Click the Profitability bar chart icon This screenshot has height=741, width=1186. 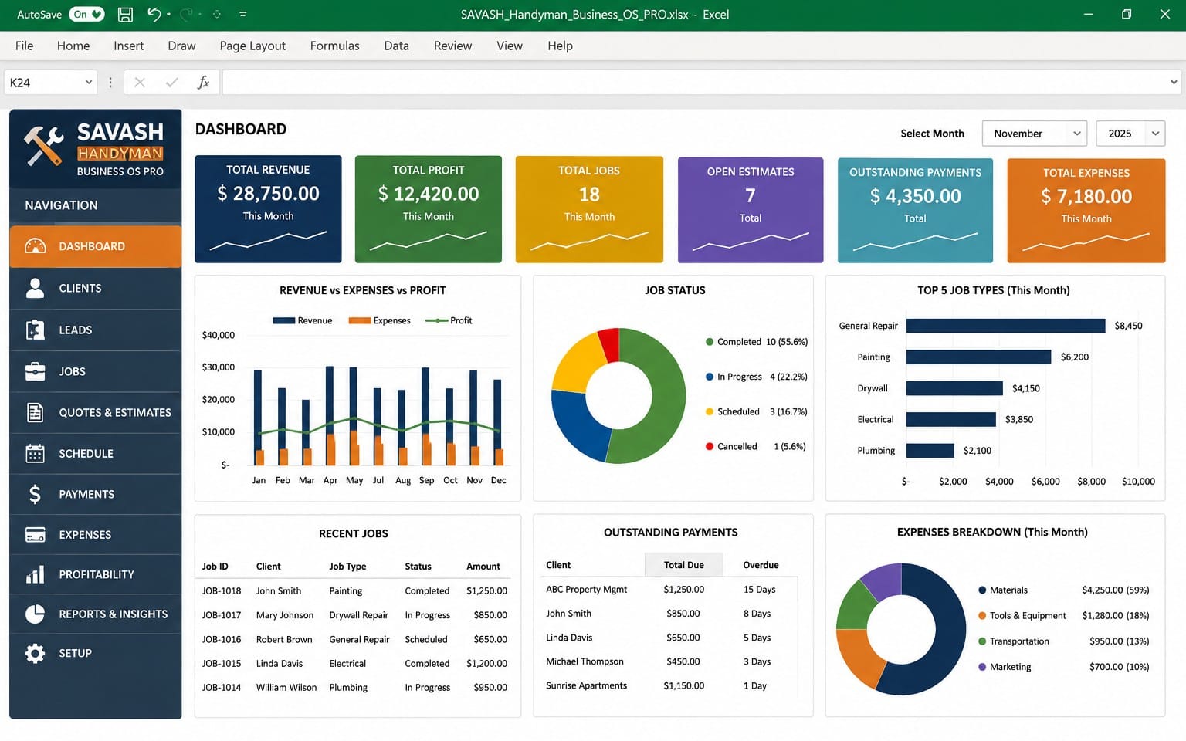click(x=35, y=574)
